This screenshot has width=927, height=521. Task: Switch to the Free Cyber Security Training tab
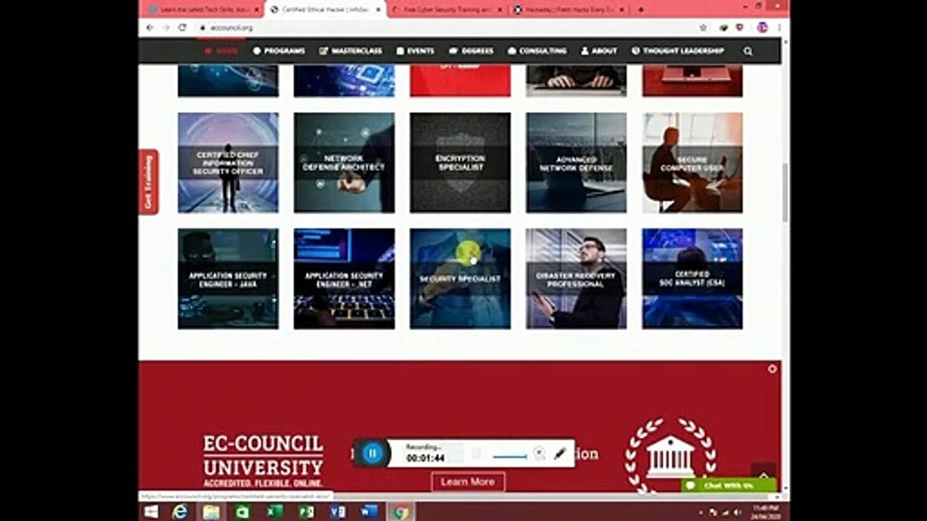click(447, 9)
